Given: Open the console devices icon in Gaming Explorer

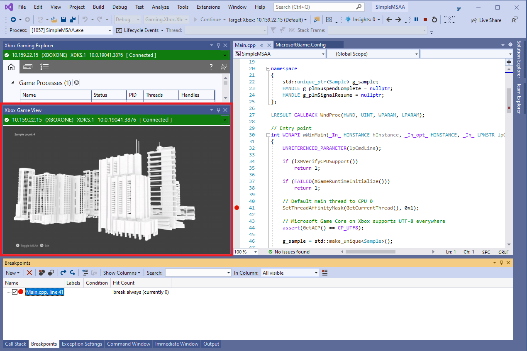Looking at the screenshot, I should tap(28, 66).
